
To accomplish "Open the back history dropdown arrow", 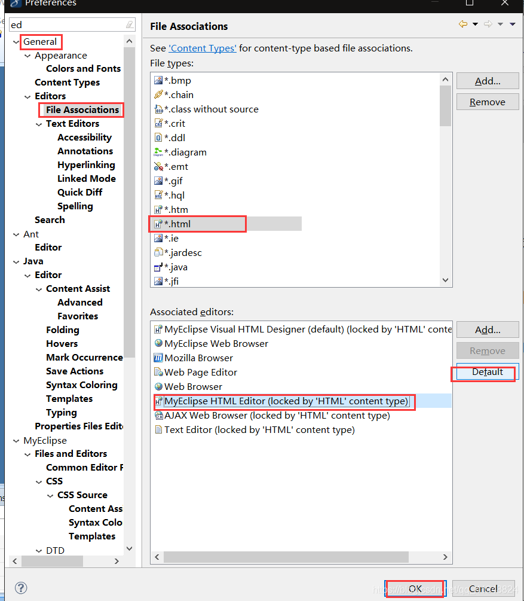I will point(476,24).
